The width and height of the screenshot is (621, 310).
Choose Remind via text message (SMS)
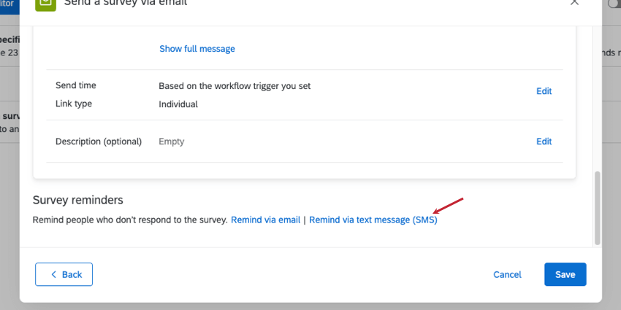tap(373, 220)
